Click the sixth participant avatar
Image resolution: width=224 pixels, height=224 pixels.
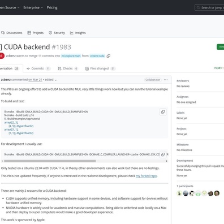(x=210, y=193)
